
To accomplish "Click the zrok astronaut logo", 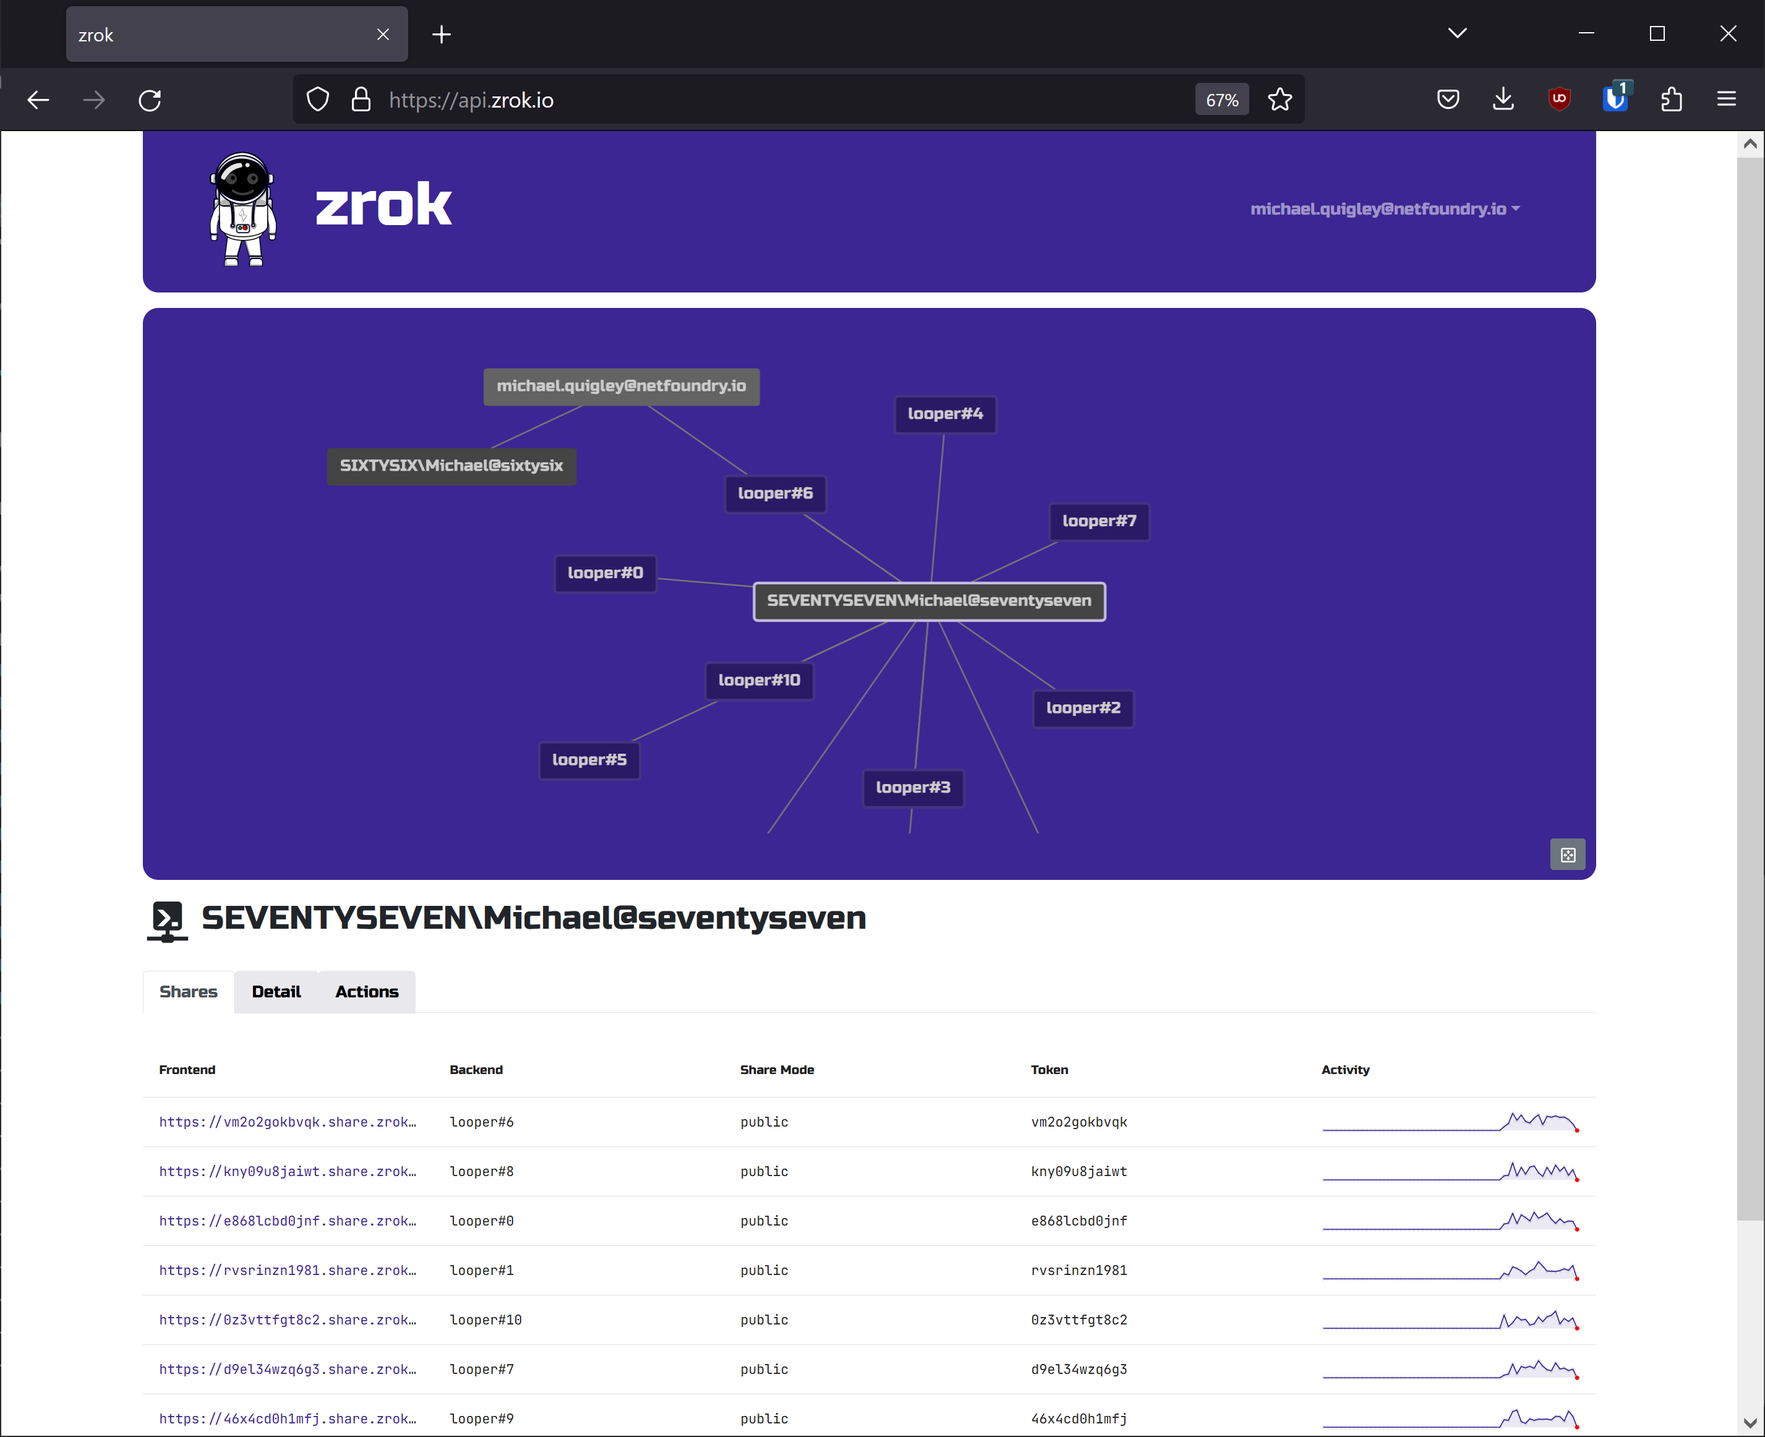I will (242, 208).
